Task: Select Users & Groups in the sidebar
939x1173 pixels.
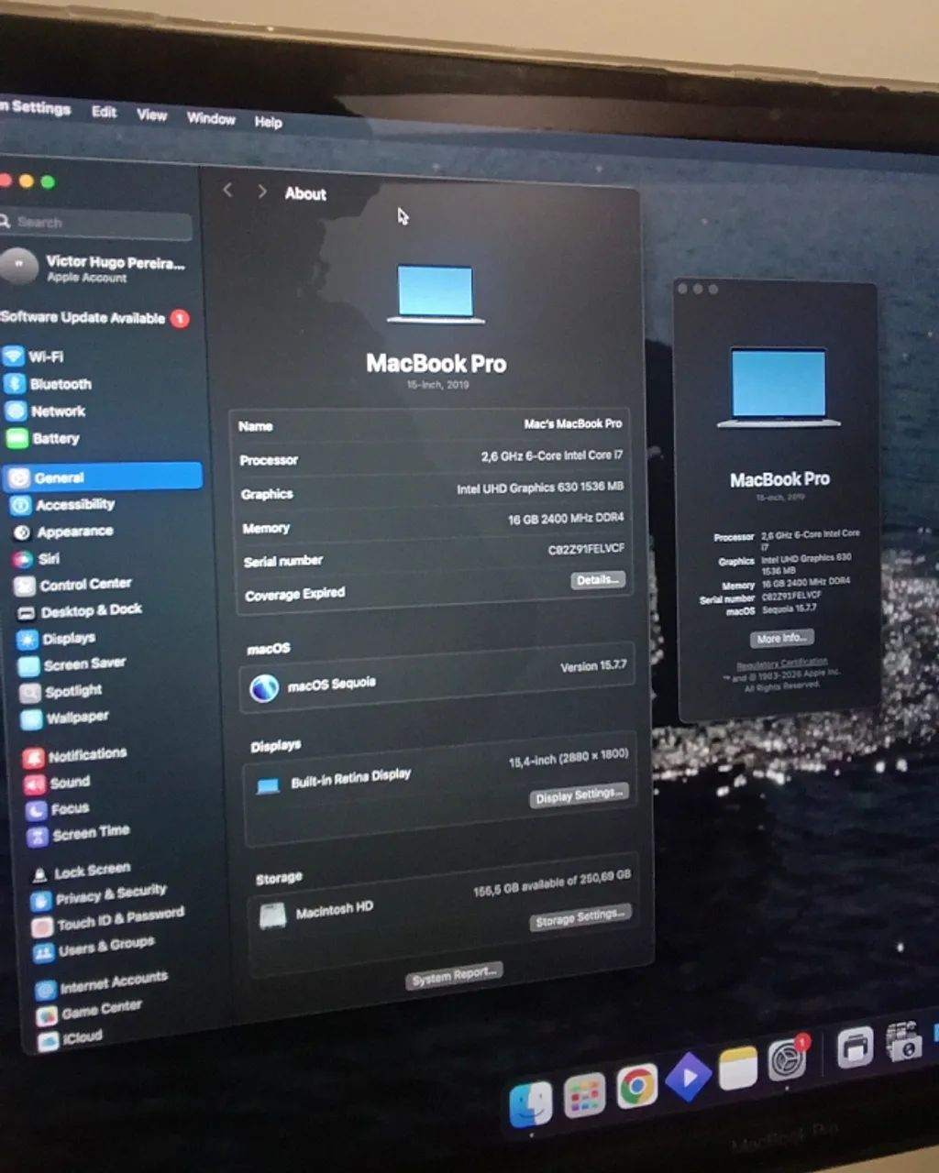Action: 94,948
